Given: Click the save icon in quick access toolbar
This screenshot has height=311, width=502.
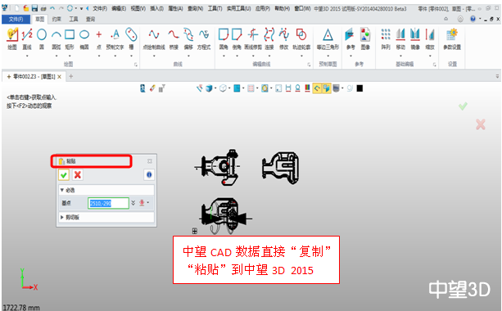Looking at the screenshot, I should tap(34, 8).
